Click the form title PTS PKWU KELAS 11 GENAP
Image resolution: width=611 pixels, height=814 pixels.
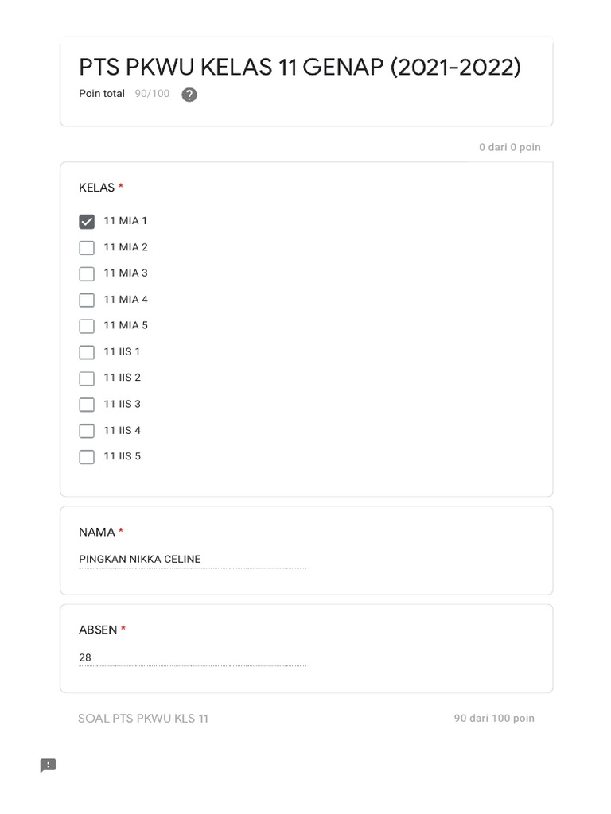point(300,68)
